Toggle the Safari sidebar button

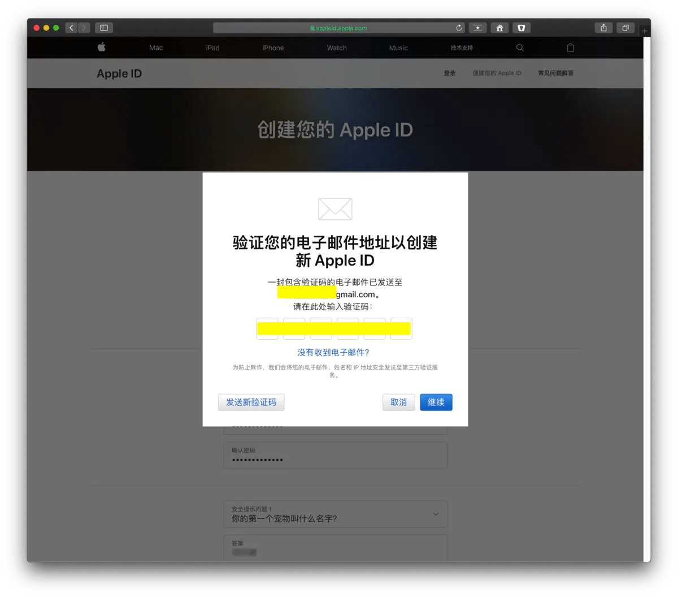pos(104,28)
